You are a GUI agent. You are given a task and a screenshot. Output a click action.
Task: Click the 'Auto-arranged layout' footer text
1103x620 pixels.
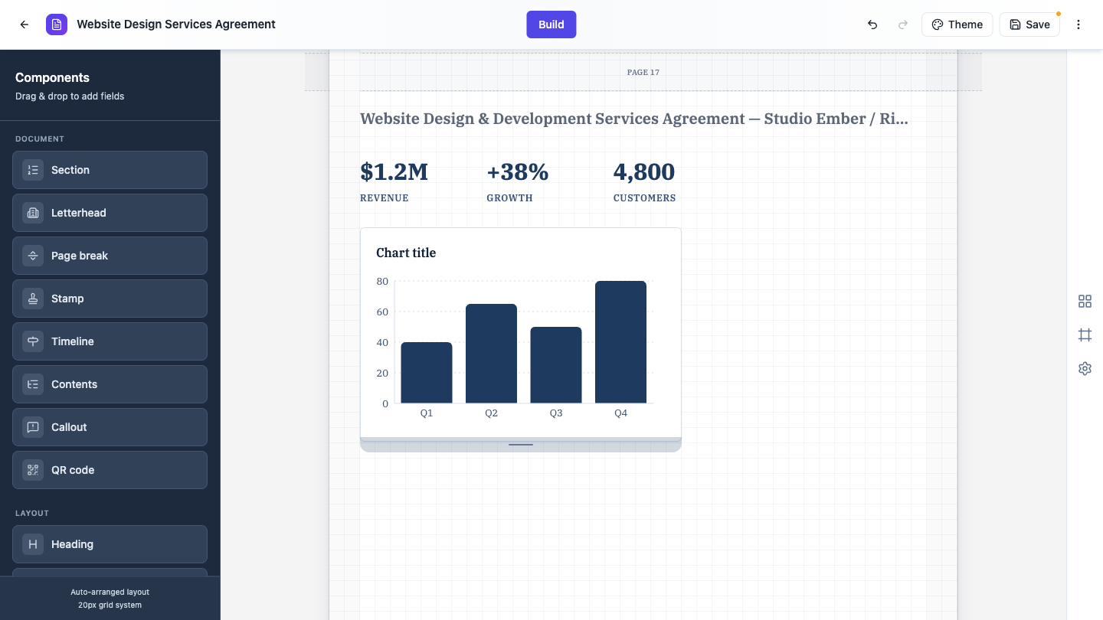click(x=110, y=592)
